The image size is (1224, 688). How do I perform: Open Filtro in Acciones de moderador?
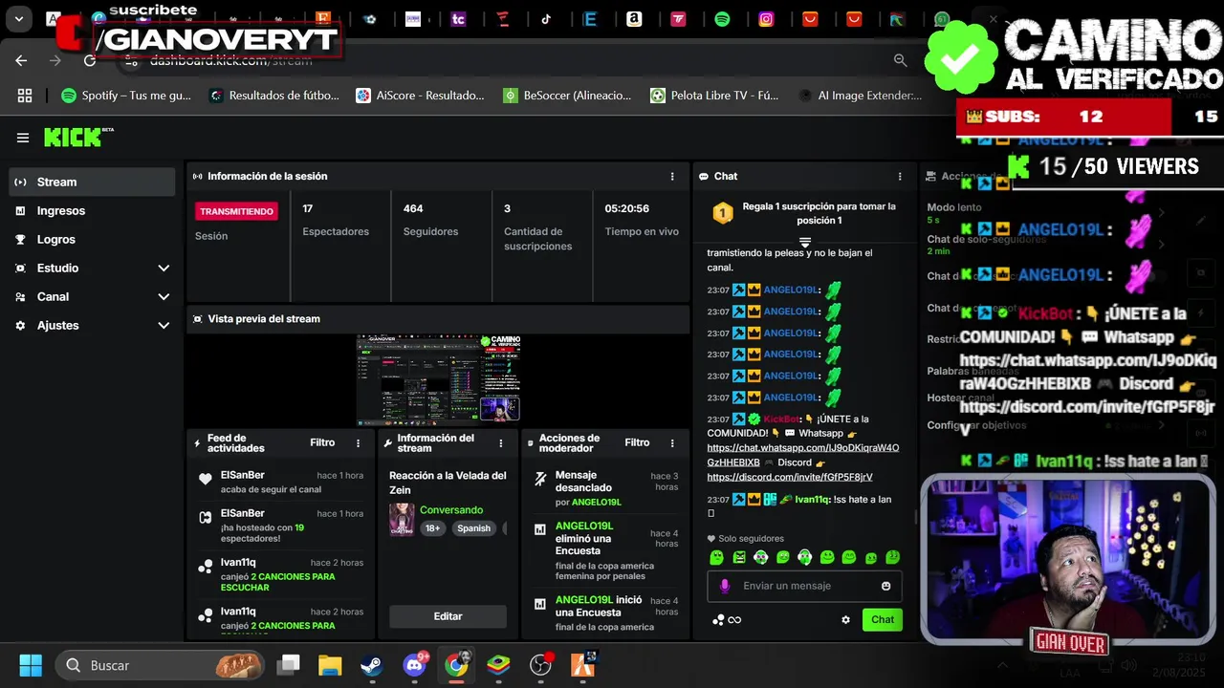637,442
